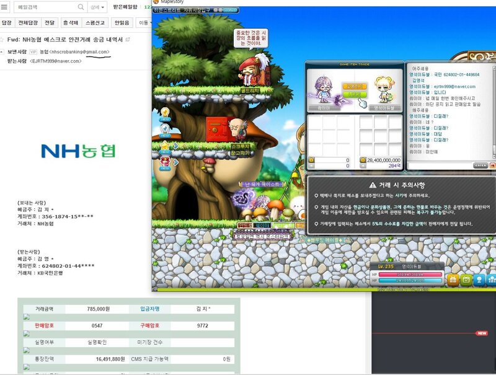Image resolution: width=496 pixels, height=375 pixels.
Task: Open the 받은메일함 inbox tab
Action: 126,7
